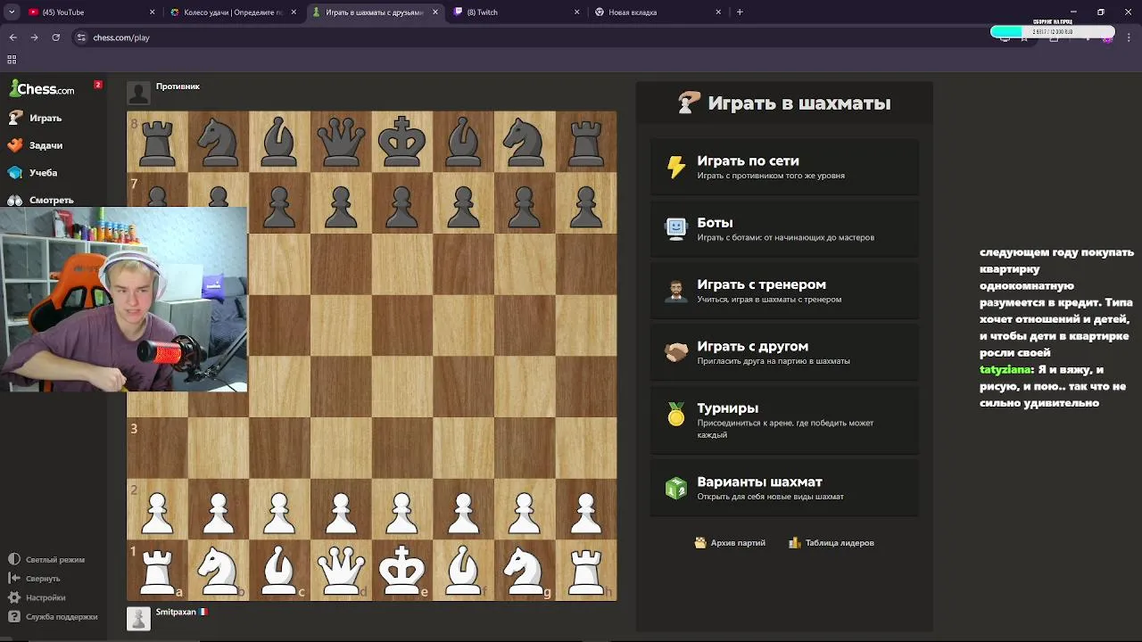Close the Twitch tab
1142x642 pixels.
pyautogui.click(x=577, y=12)
